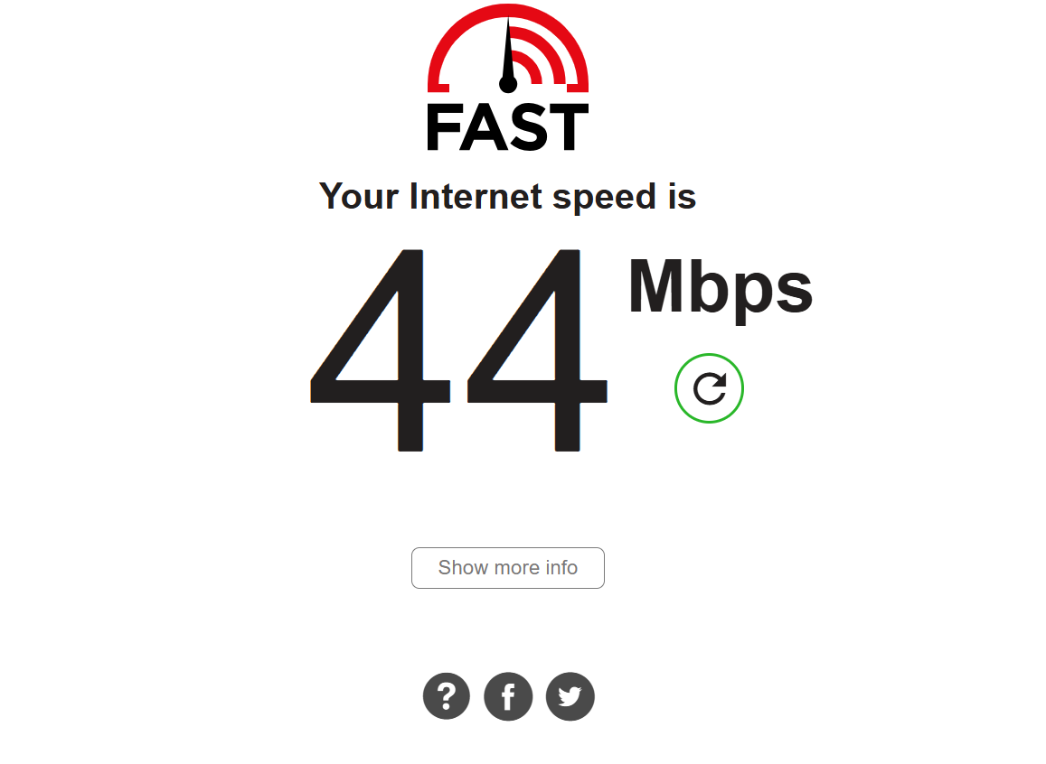This screenshot has height=764, width=1046.
Task: Share result via Twitter bird icon
Action: 570,696
